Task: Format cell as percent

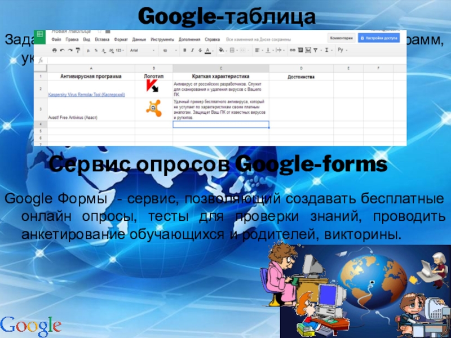Action: point(96,50)
